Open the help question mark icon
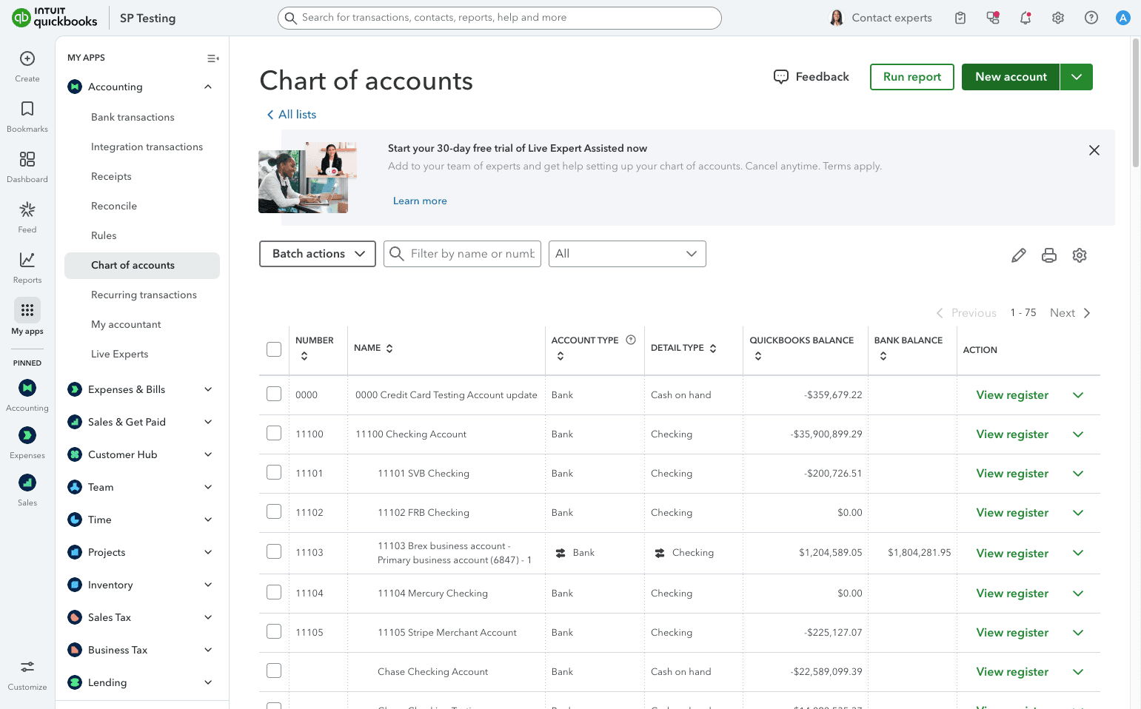Viewport: 1141px width, 709px height. pos(1091,17)
